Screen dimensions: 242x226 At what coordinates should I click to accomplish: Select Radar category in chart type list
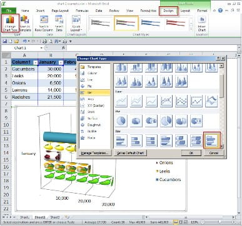tap(95, 138)
